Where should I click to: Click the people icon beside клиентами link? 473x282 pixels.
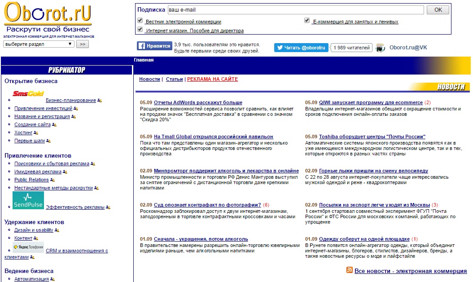pos(32,257)
